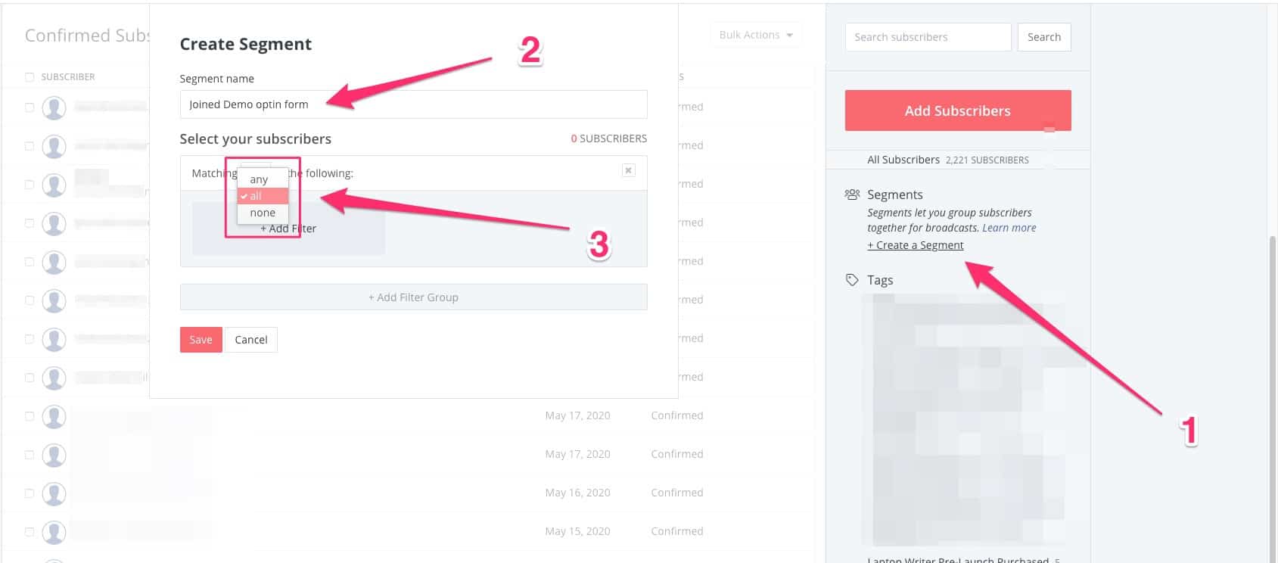
Task: Remove the filter group with the x icon
Action: (x=628, y=170)
